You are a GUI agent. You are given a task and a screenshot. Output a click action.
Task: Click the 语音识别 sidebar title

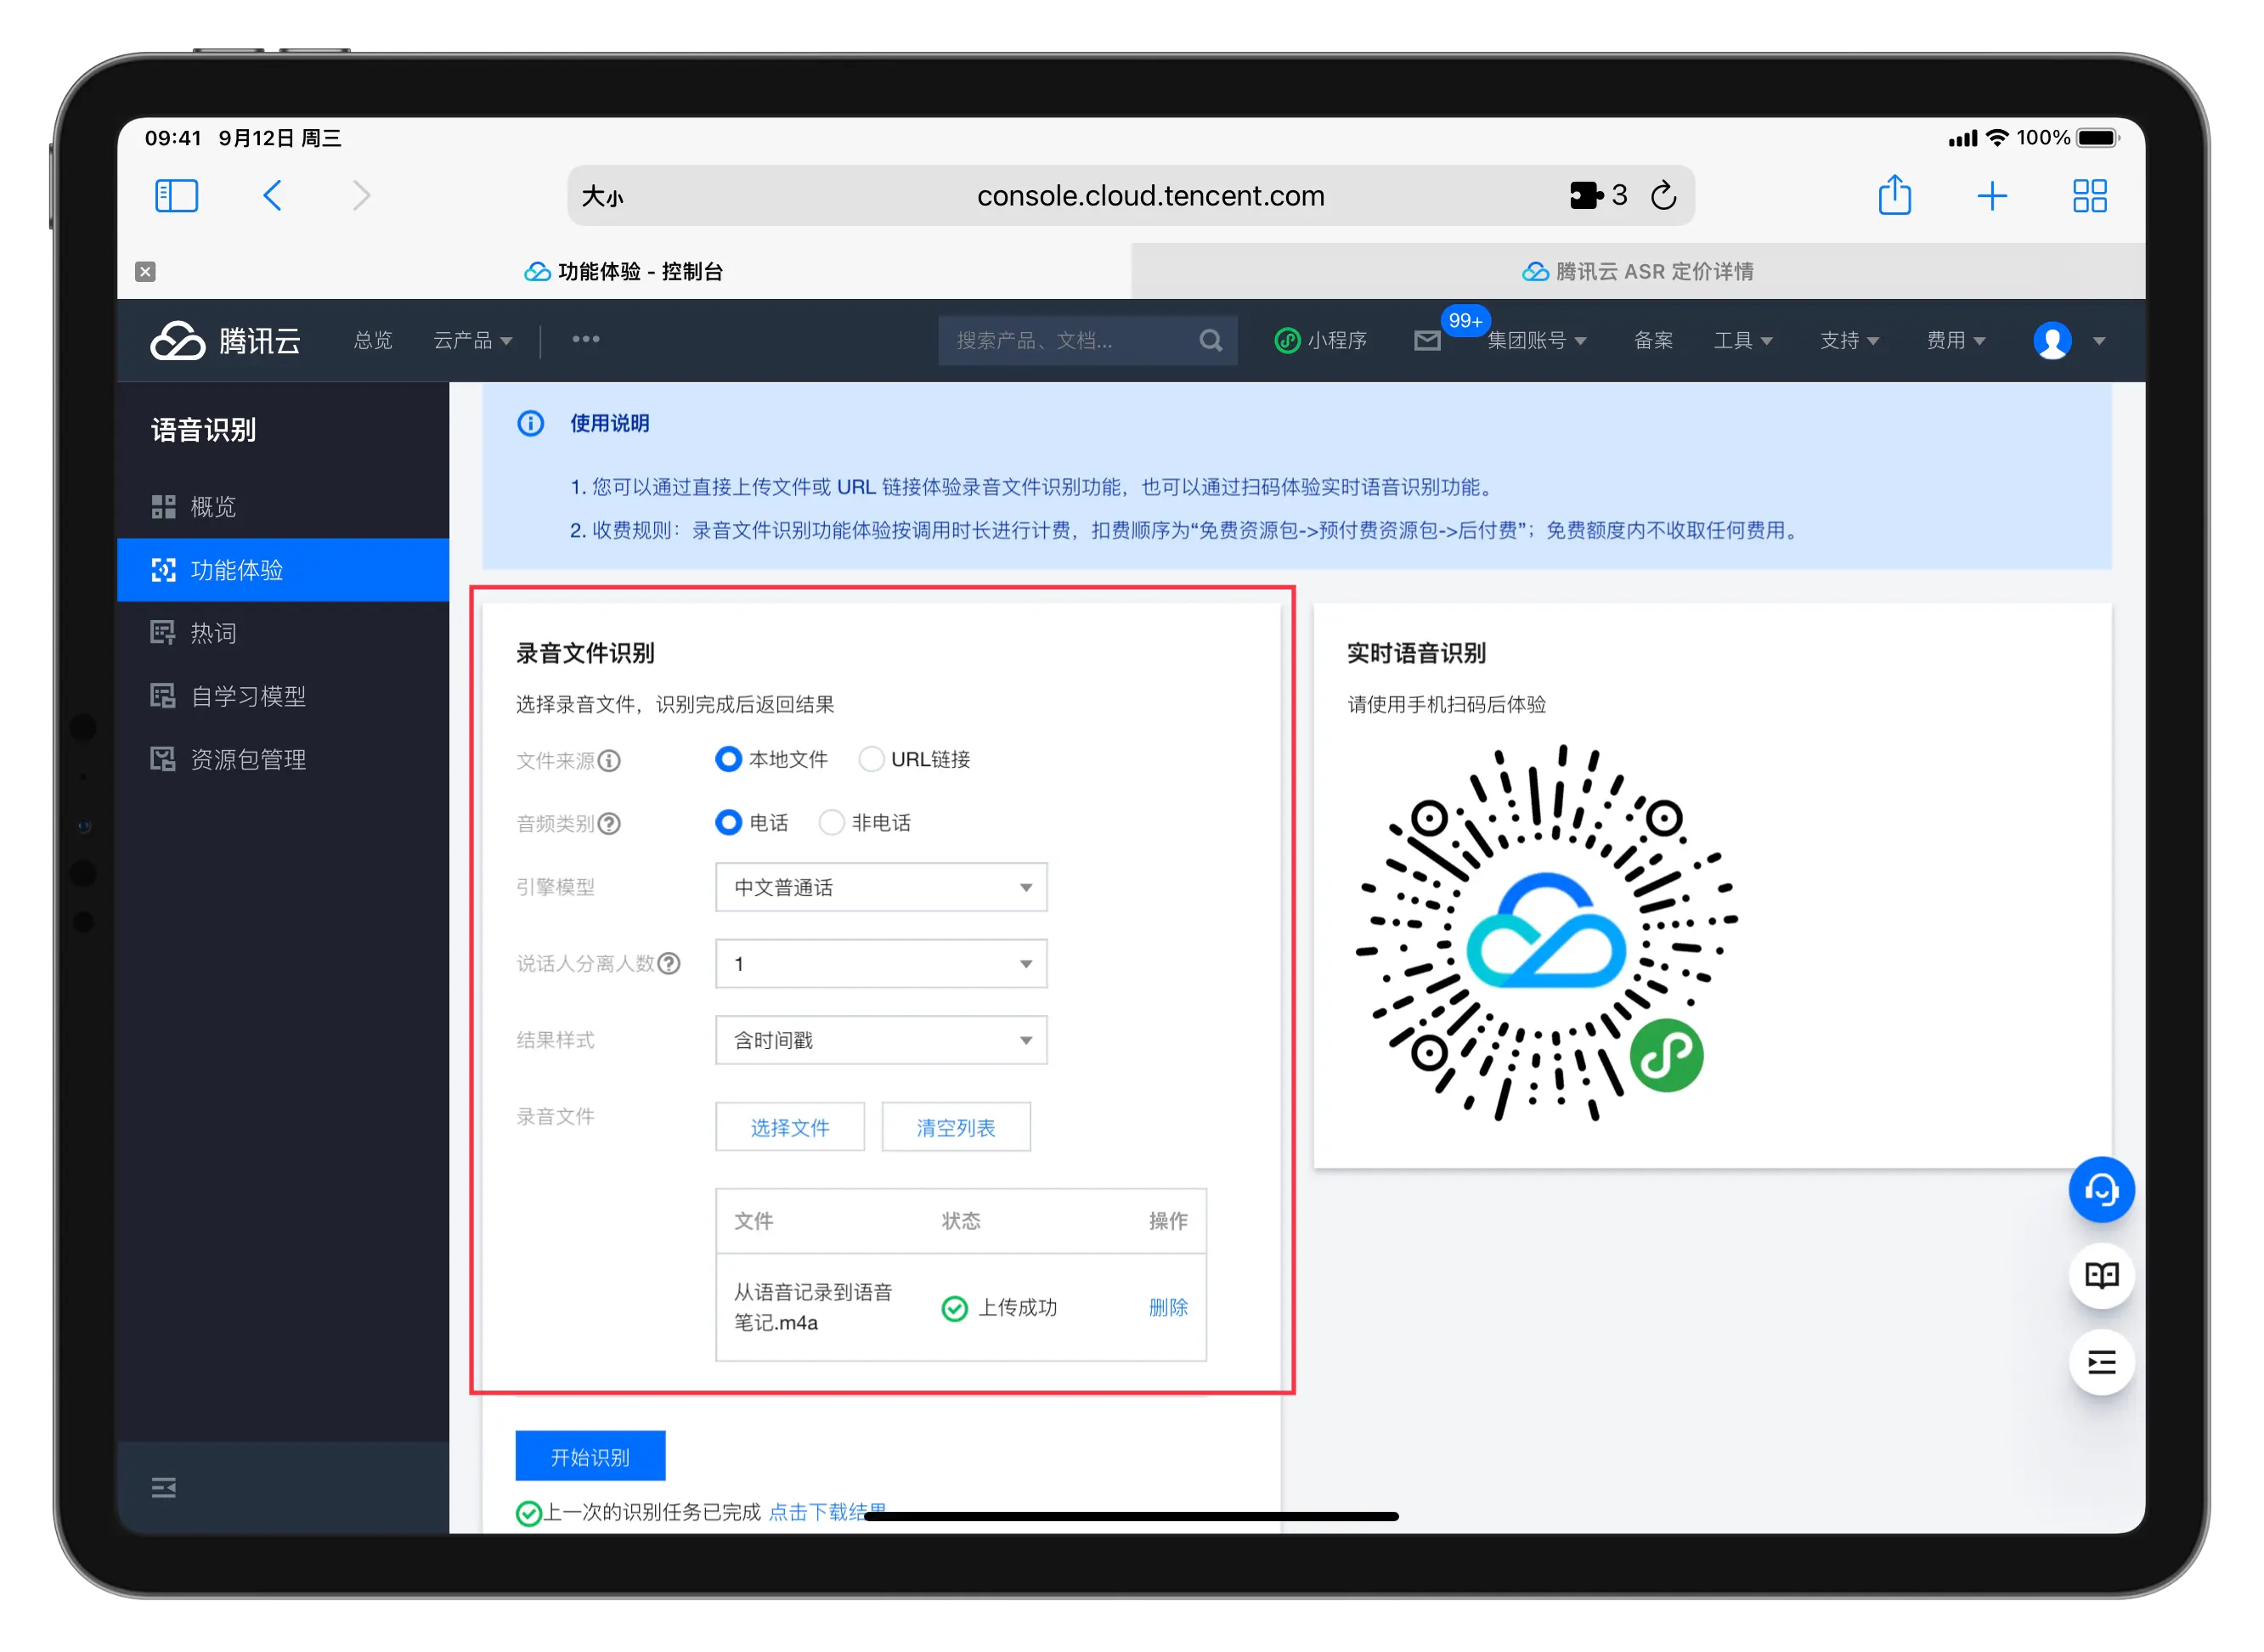point(203,430)
